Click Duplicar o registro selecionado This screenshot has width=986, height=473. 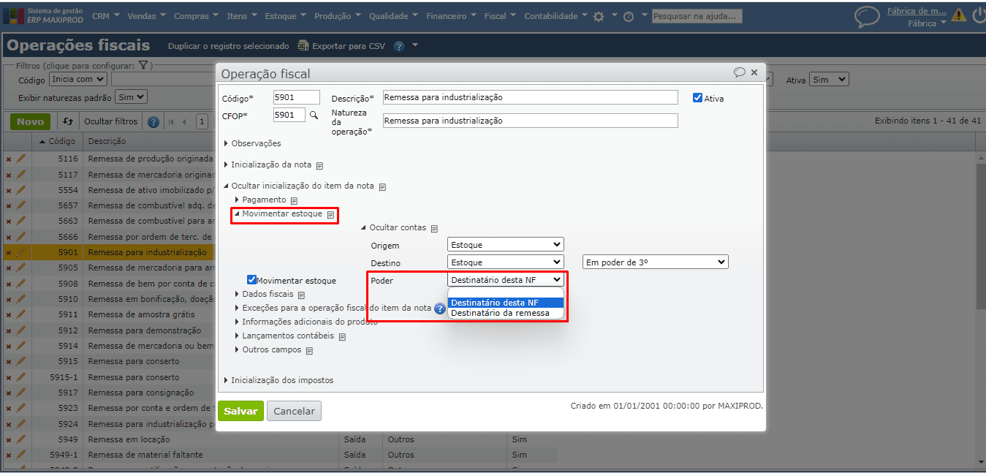coord(229,46)
